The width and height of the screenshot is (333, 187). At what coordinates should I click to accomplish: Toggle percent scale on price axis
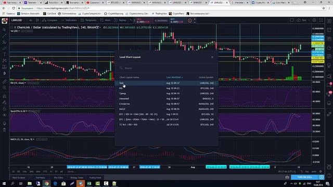(x=302, y=171)
